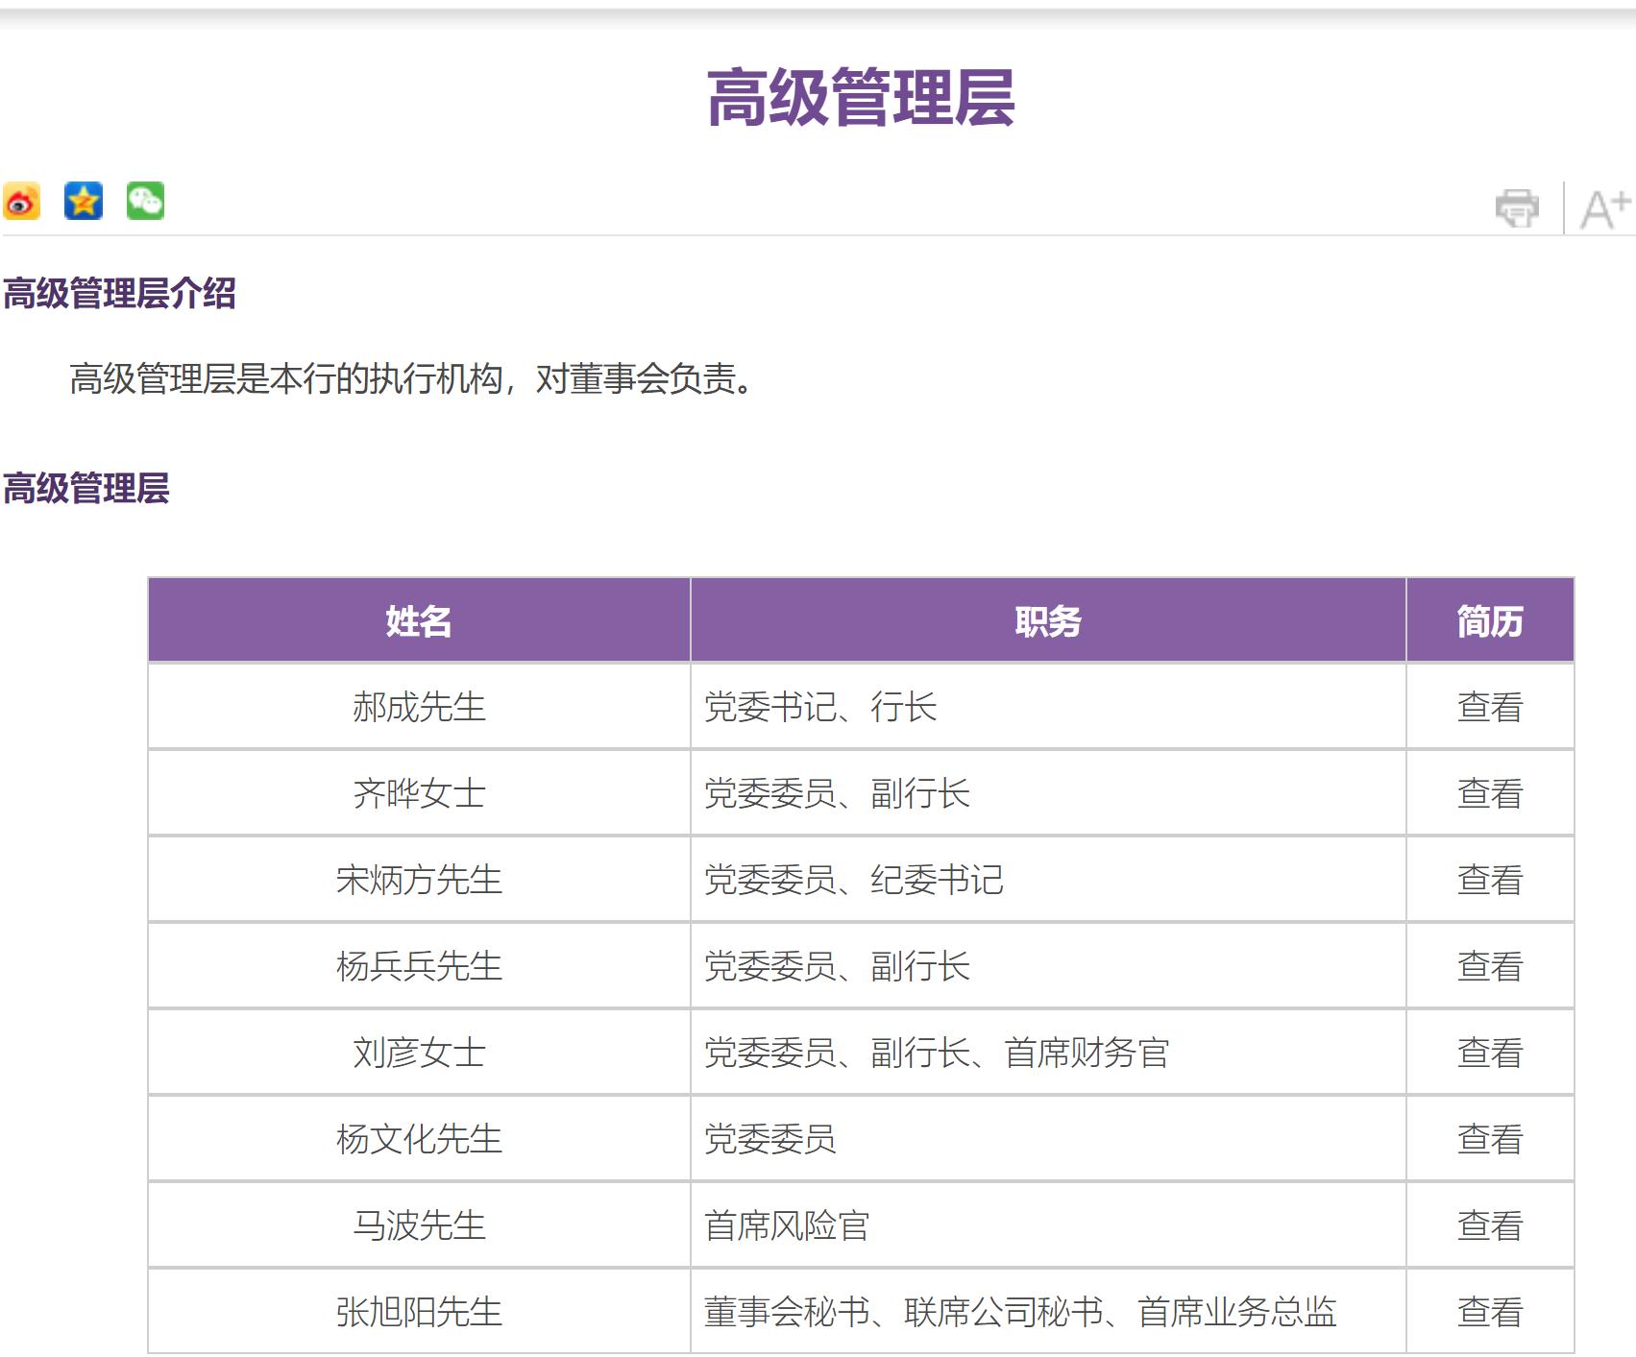Open 郝成先生's resume via 查看
This screenshot has height=1357, width=1636.
[x=1490, y=708]
